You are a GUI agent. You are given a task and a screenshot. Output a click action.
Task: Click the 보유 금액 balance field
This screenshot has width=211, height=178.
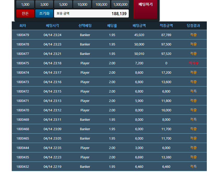pos(91,14)
